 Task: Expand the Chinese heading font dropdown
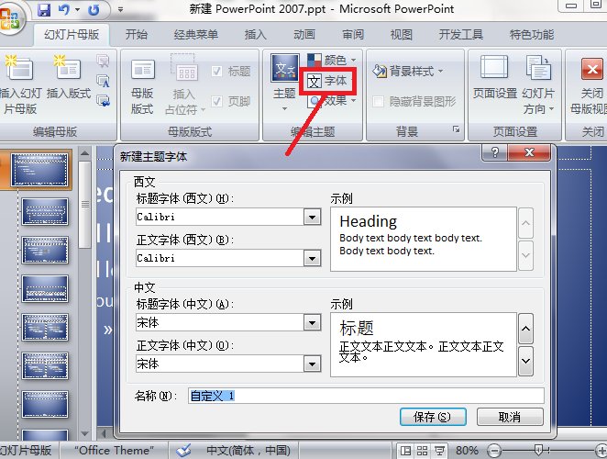312,322
